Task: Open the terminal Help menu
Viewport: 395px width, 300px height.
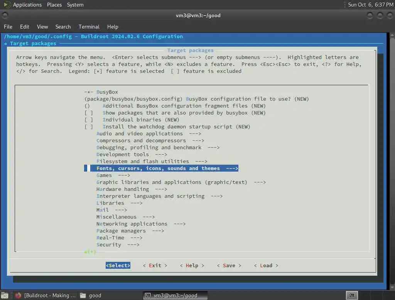Action: (113, 27)
